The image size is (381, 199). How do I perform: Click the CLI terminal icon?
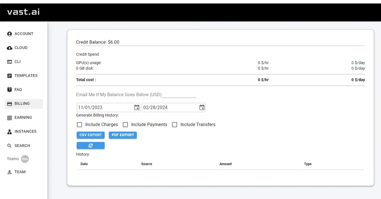9,62
